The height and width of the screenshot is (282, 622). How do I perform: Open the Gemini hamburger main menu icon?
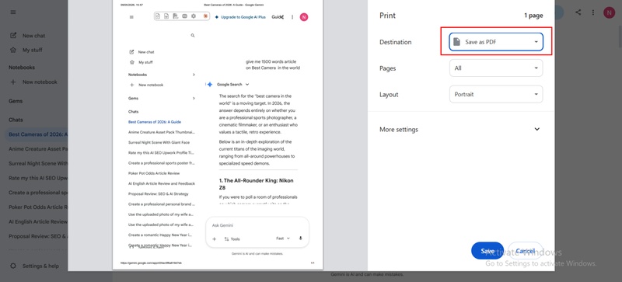coord(13,12)
